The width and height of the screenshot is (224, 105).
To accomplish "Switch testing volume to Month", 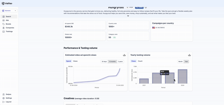I will (180, 61).
